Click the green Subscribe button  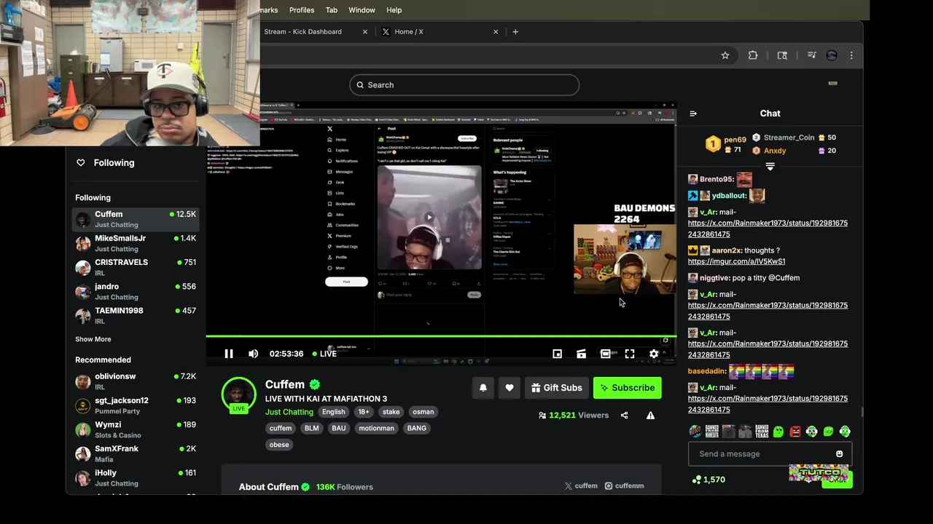coord(628,388)
